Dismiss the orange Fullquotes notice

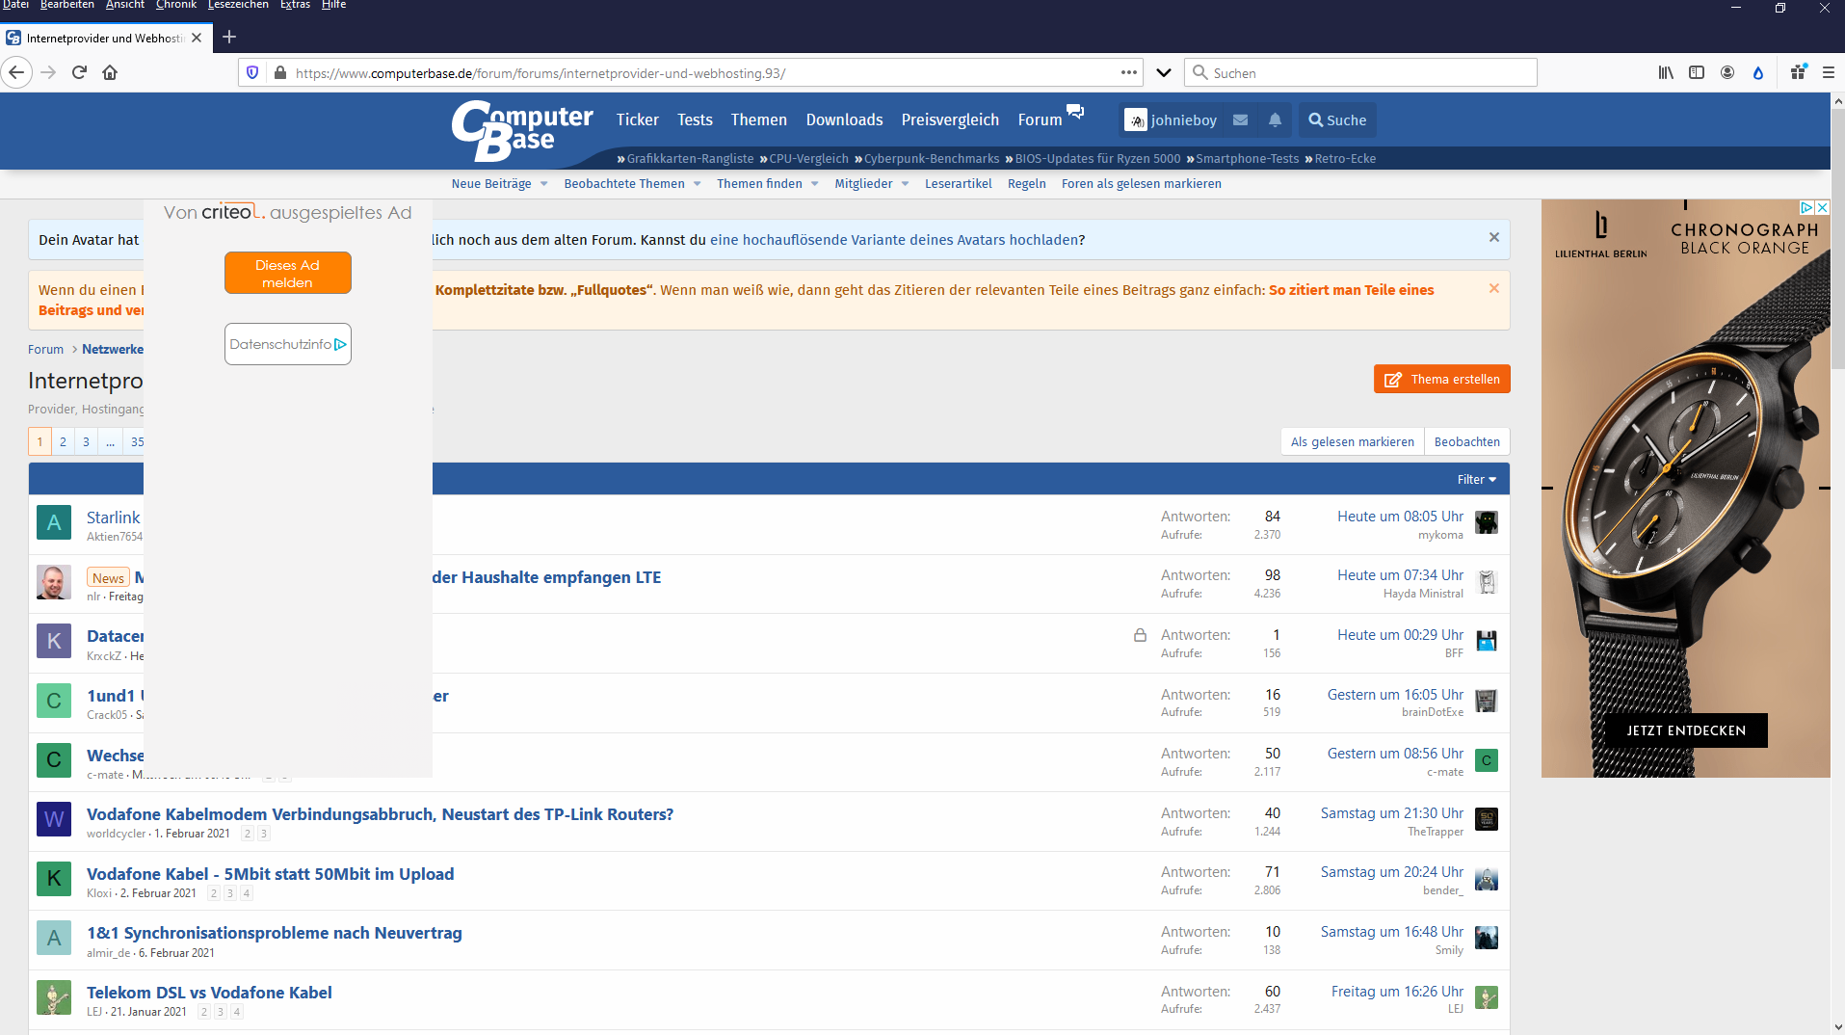(1494, 288)
